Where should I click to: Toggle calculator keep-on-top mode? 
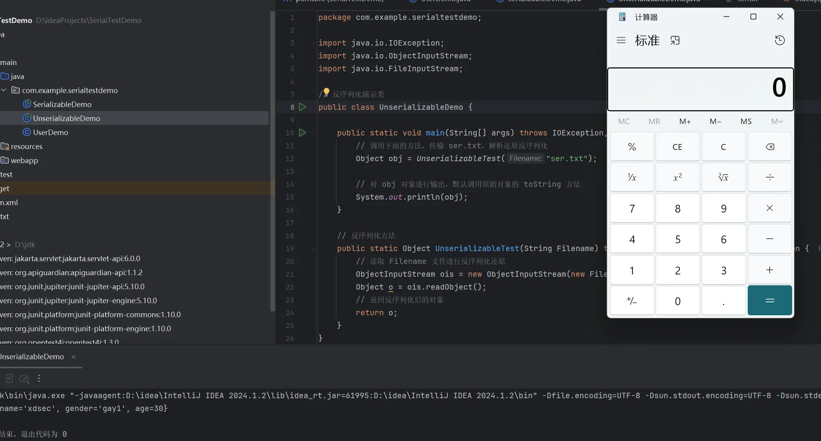pyautogui.click(x=675, y=40)
